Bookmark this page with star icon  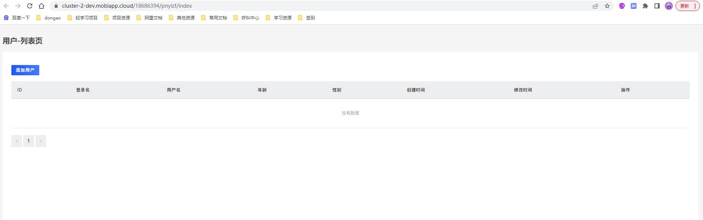click(x=607, y=6)
